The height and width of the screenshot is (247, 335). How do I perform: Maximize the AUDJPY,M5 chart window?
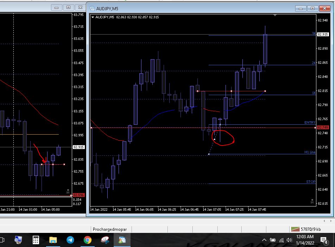point(312,8)
